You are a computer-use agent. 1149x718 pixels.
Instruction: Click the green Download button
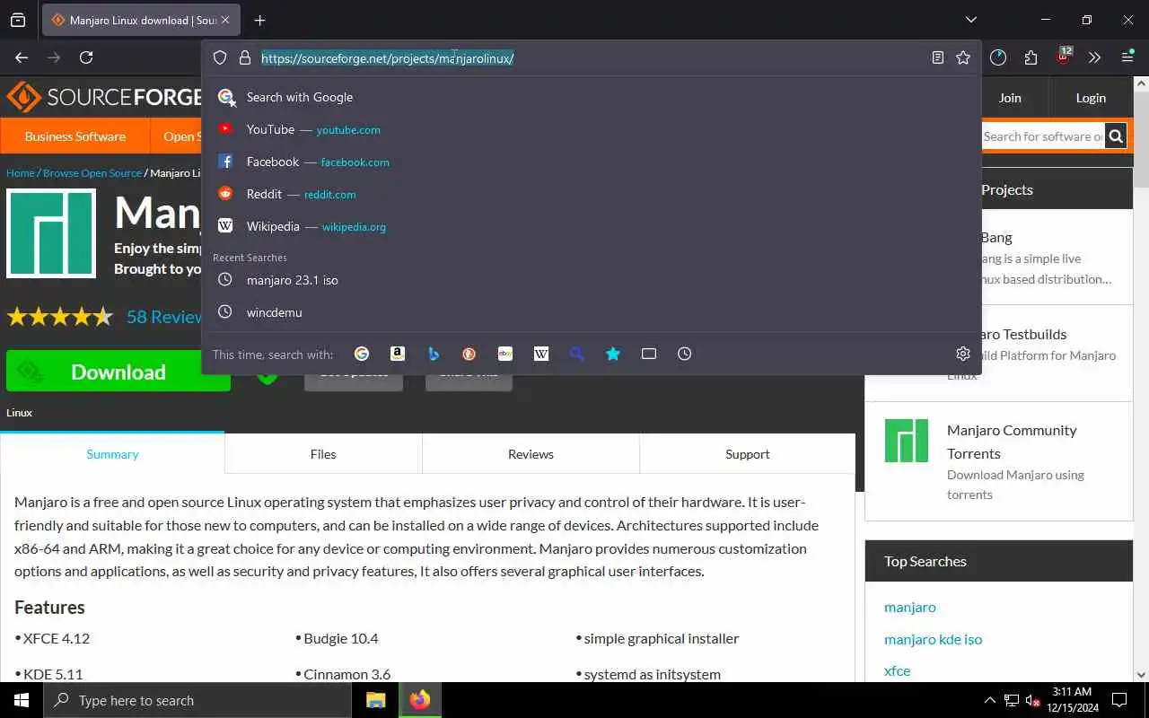click(118, 372)
